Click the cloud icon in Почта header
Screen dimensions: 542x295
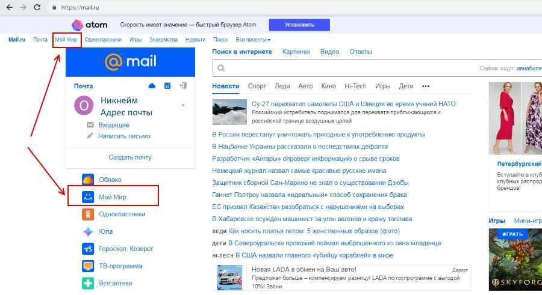coord(152,86)
